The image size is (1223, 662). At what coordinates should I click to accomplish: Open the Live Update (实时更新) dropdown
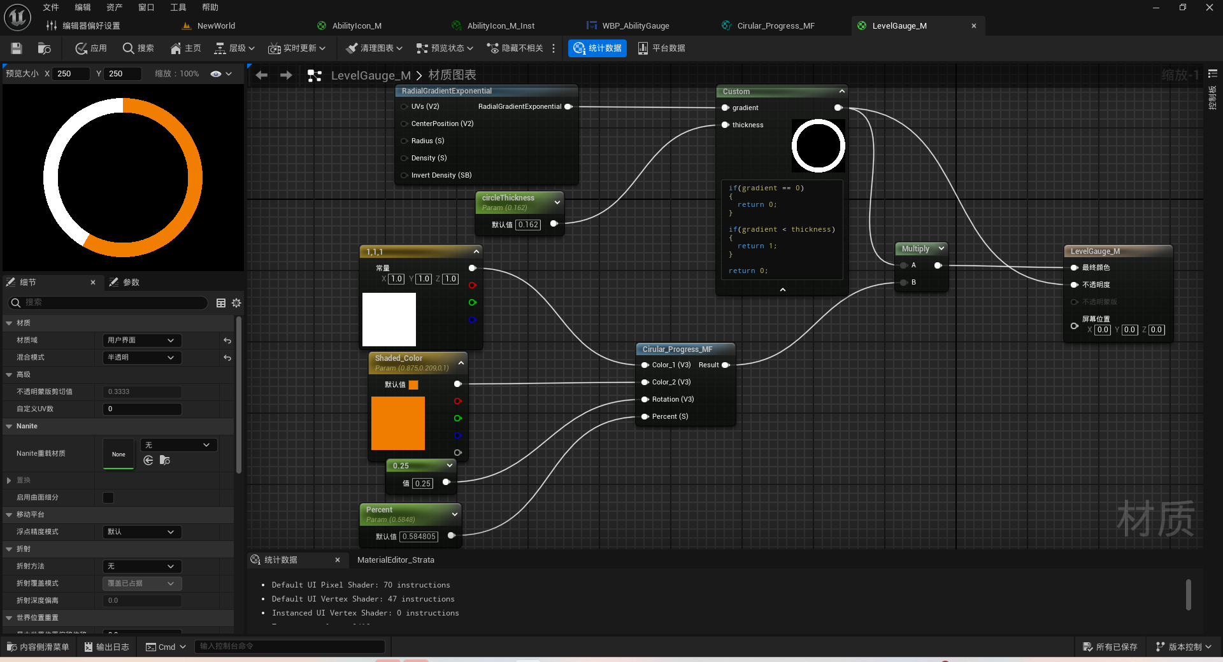tap(297, 48)
